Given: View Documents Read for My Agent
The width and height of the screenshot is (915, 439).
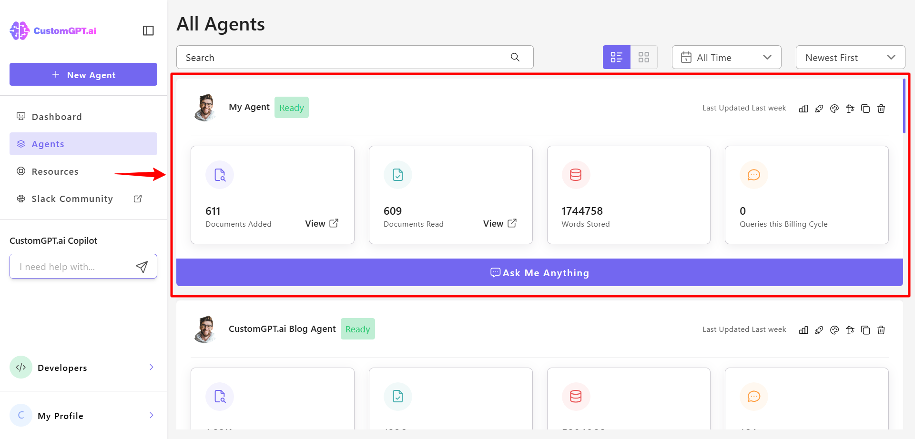Looking at the screenshot, I should pos(500,223).
